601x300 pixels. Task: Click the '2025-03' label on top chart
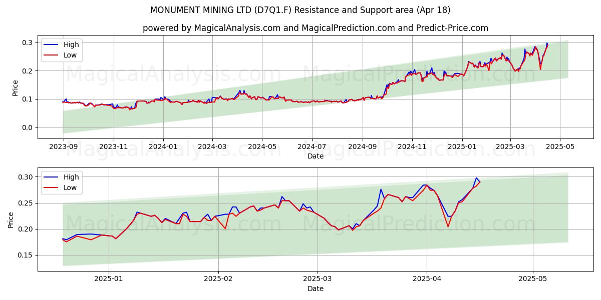tap(510, 147)
